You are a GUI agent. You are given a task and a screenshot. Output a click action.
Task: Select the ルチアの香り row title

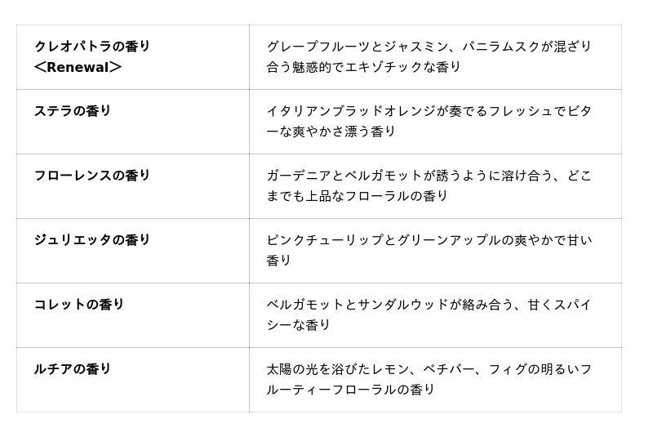click(x=73, y=369)
